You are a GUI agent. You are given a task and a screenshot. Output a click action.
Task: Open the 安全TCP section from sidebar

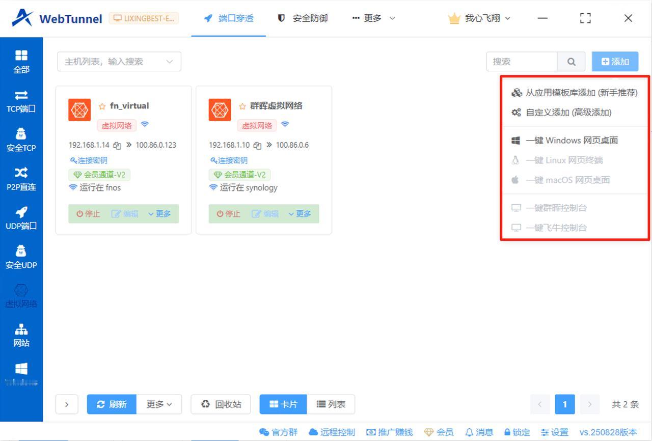point(21,141)
